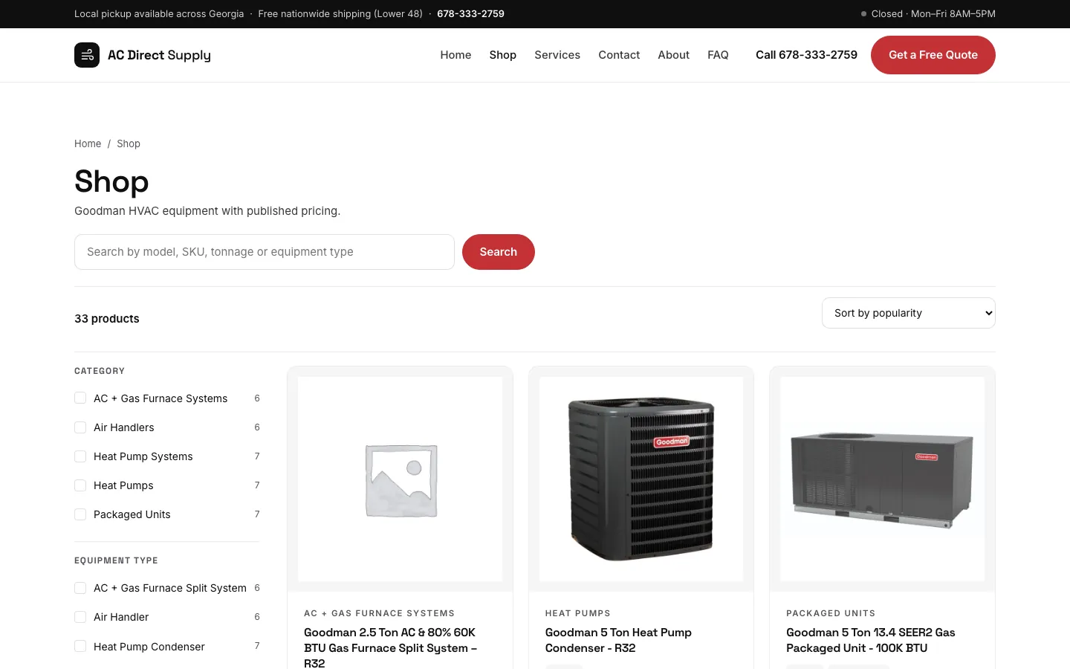The height and width of the screenshot is (669, 1070).
Task: Check AC + Gas Furnace Split System type
Action: coord(80,588)
